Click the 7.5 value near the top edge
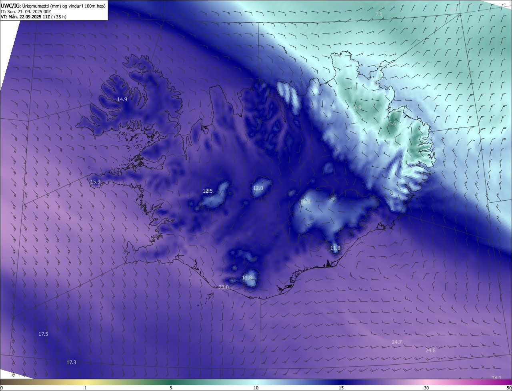The image size is (512, 391). tap(378, 14)
